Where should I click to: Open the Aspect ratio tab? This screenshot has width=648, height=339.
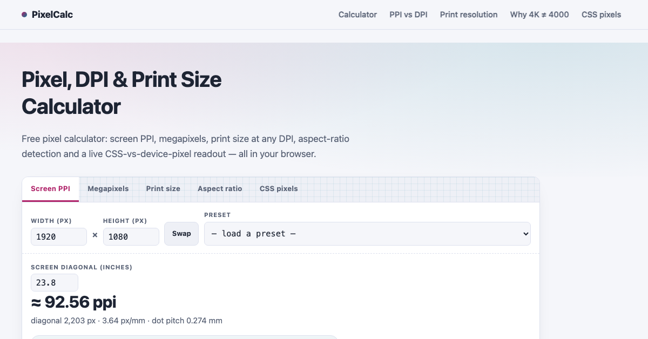(220, 189)
